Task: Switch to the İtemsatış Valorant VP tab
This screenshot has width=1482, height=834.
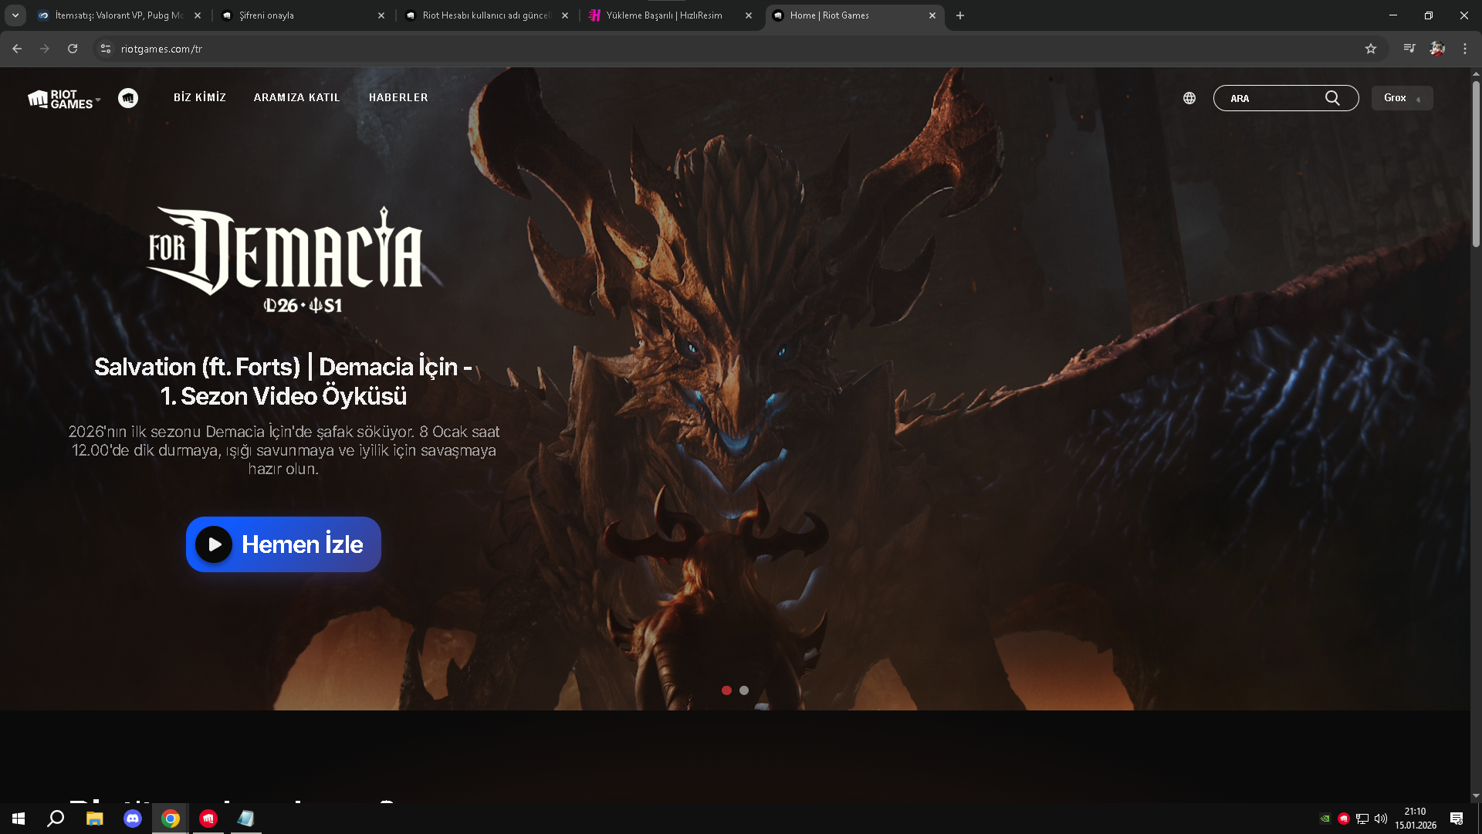Action: pyautogui.click(x=120, y=15)
